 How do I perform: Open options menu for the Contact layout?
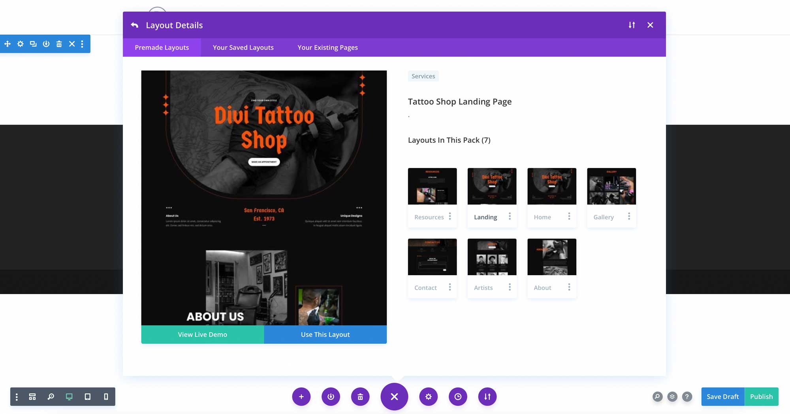(x=450, y=287)
